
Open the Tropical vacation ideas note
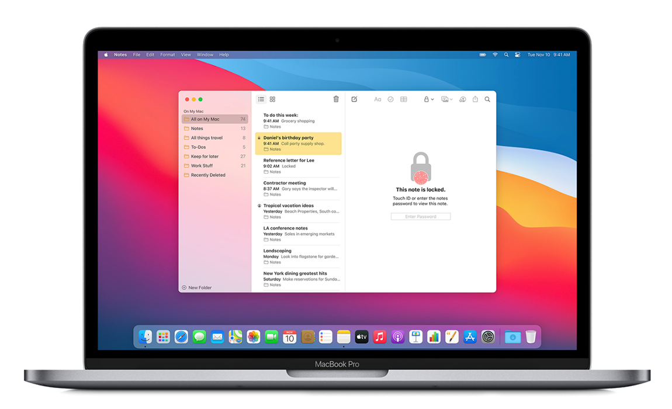click(x=298, y=212)
